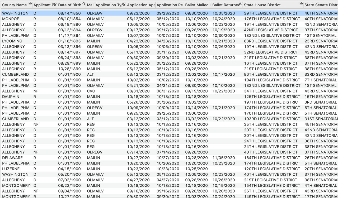Click the DELAWARE county cell
The width and height of the screenshot is (338, 198).
coord(12,158)
